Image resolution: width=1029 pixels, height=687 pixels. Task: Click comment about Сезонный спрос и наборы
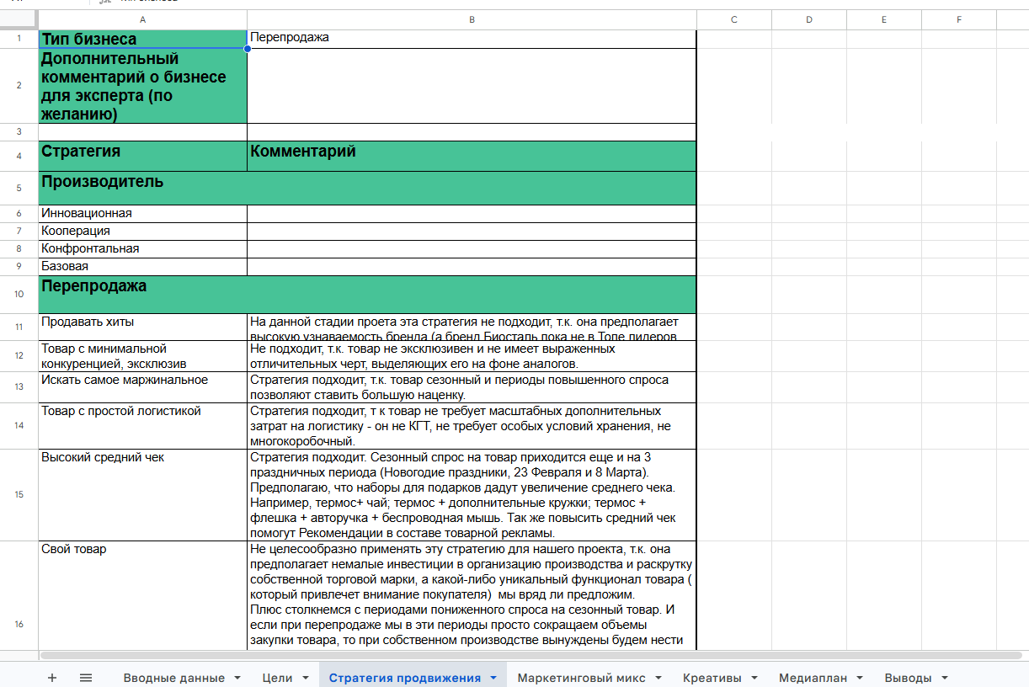pos(472,495)
